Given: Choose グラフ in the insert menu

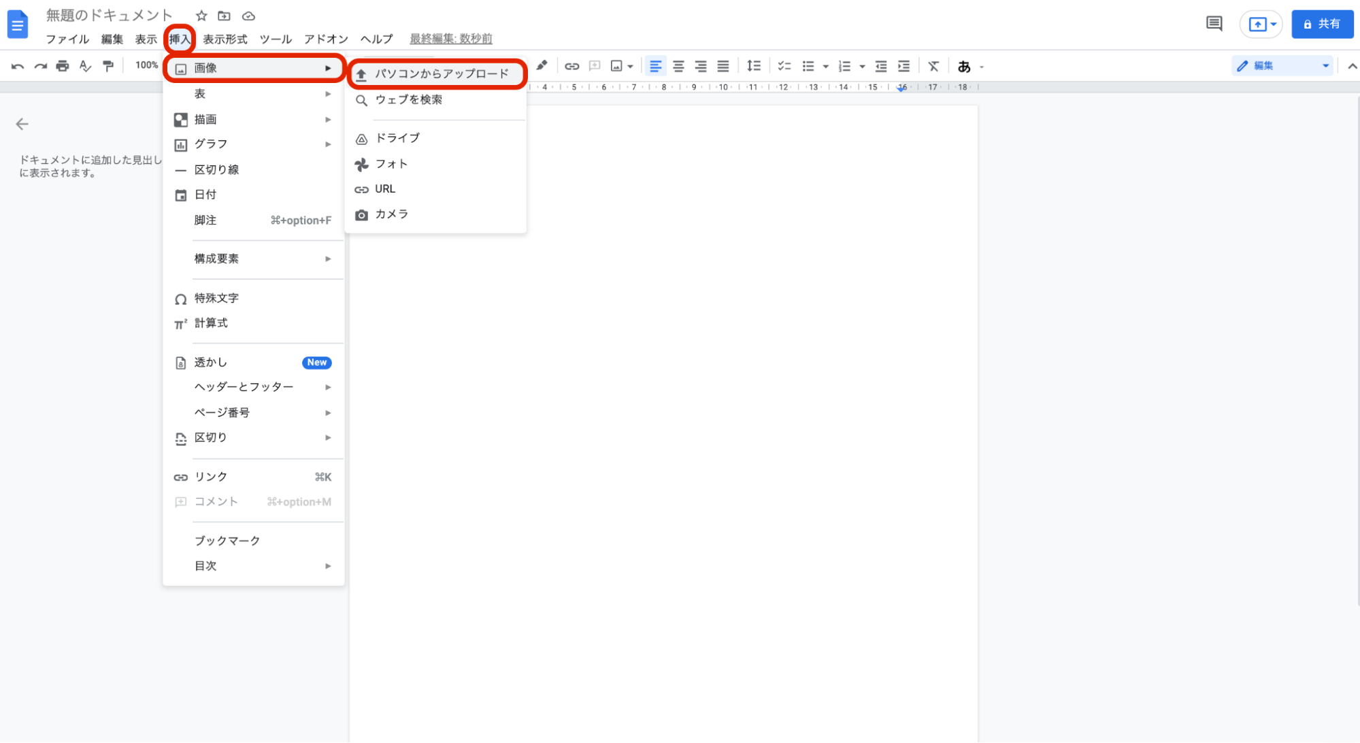Looking at the screenshot, I should (x=254, y=144).
